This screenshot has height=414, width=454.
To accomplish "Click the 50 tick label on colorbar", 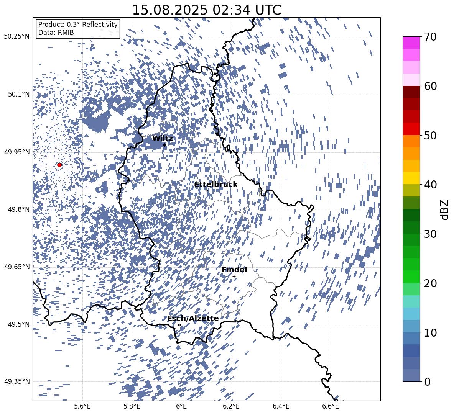I will (x=430, y=135).
